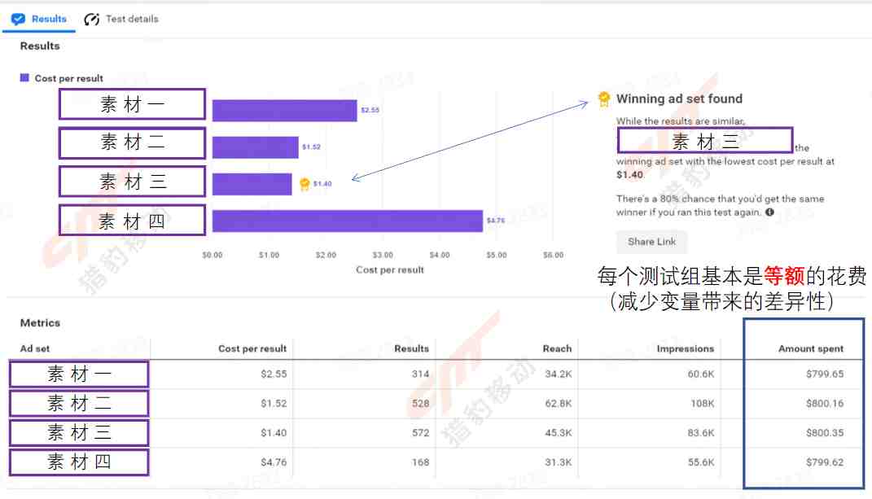Screen dimensions: 872x499
Task: Click the $6.00 axis tick label
Action: pyautogui.click(x=554, y=256)
